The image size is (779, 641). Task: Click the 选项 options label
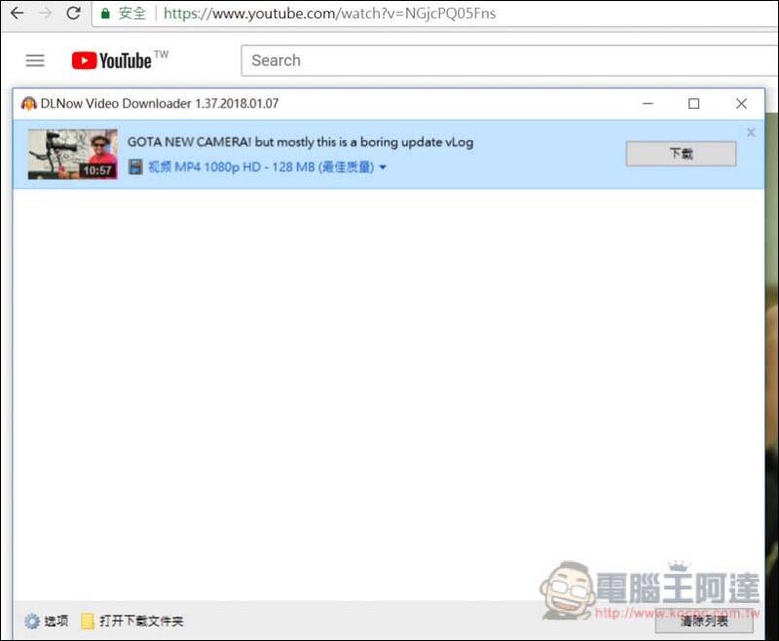point(56,621)
